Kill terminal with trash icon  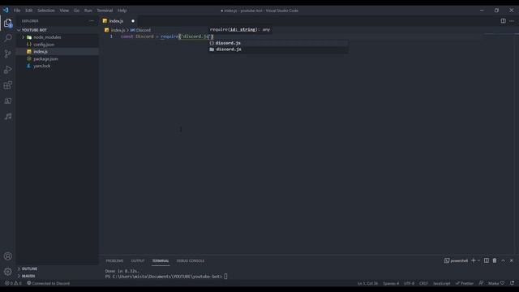pos(495,260)
